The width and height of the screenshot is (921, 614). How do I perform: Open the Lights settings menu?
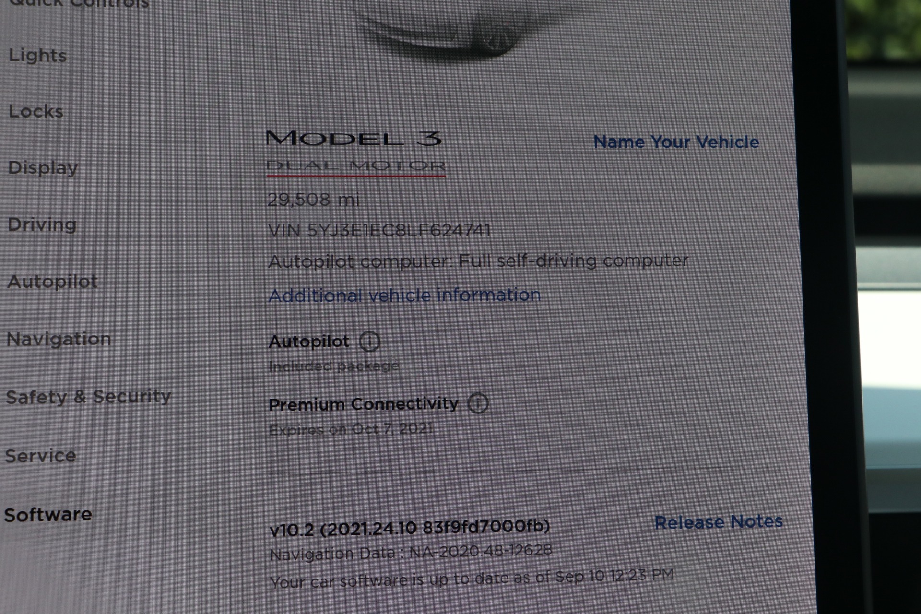[38, 56]
